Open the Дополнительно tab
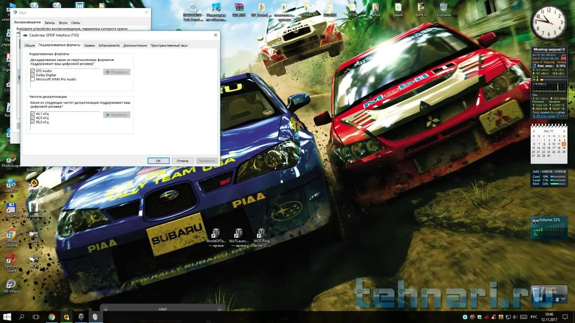 point(135,45)
